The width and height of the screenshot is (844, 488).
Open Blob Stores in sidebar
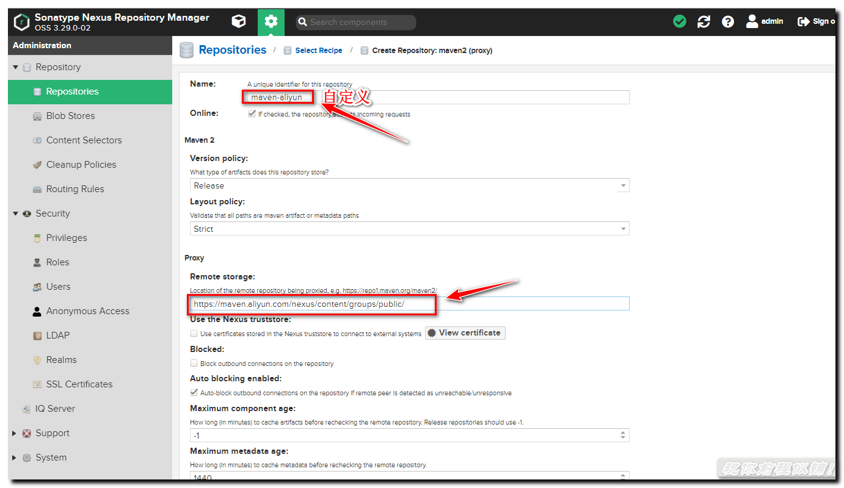pyautogui.click(x=90, y=116)
